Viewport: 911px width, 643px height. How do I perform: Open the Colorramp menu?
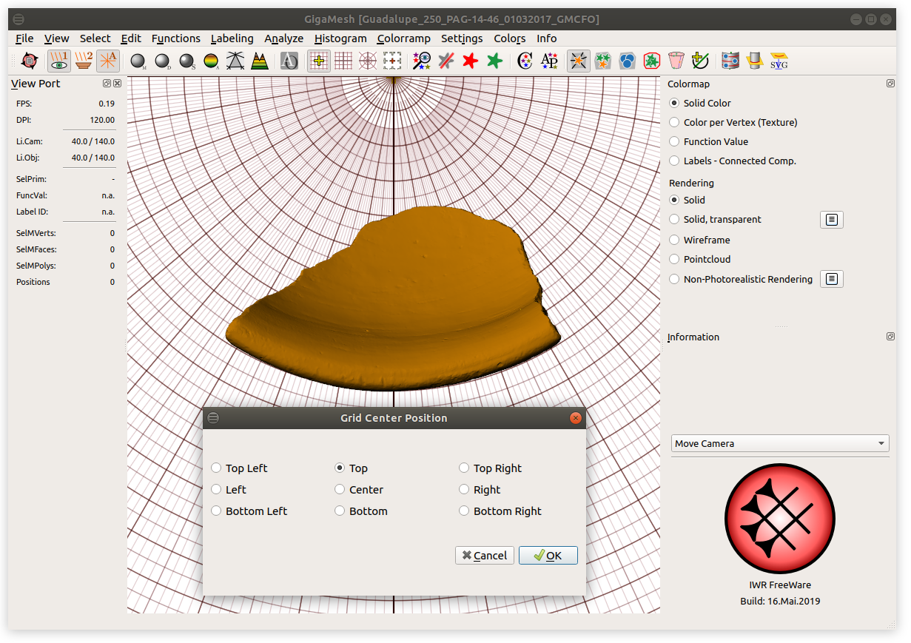pyautogui.click(x=403, y=38)
